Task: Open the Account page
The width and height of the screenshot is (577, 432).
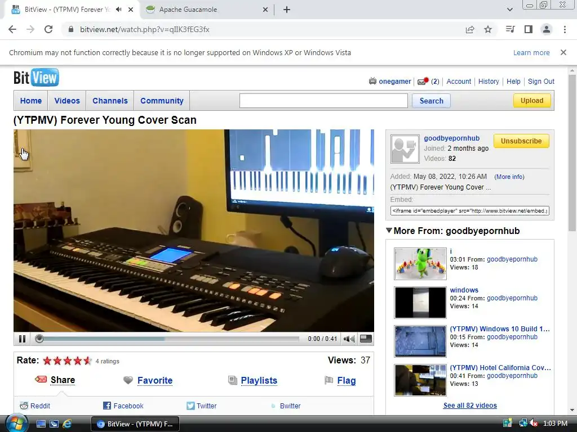Action: 459,82
